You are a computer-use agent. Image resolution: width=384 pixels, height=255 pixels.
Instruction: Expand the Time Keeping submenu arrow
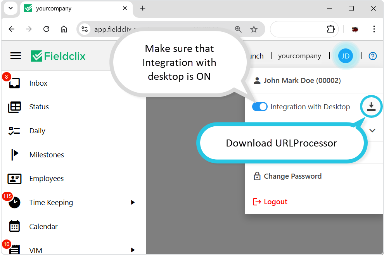(133, 202)
